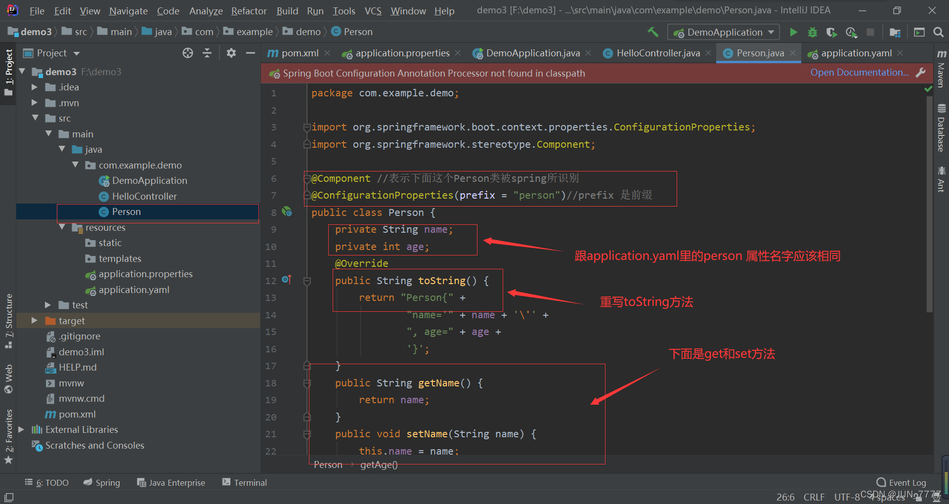Open the Refactor menu
The height and width of the screenshot is (504, 949).
coord(249,10)
